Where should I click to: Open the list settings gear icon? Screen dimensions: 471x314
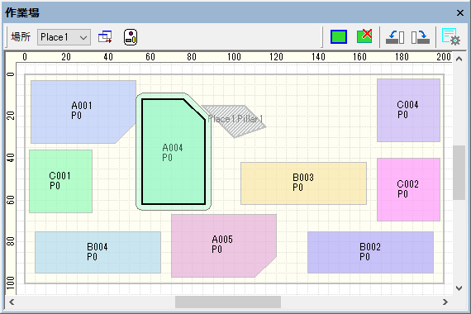coord(451,37)
